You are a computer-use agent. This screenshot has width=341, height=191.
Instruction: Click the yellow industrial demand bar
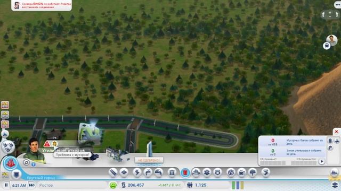tap(242, 185)
